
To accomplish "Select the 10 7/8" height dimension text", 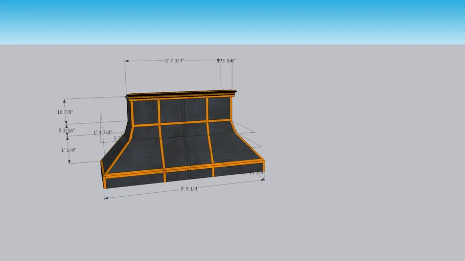I will click(x=65, y=112).
